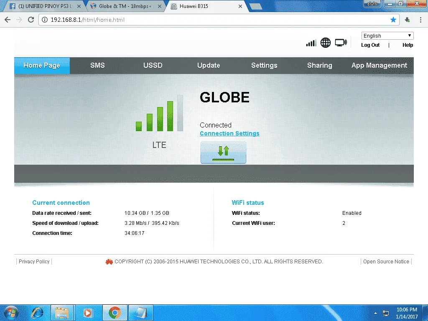The image size is (428, 321).
Task: Click the download extension icon in Chrome toolbar
Action: pos(407,20)
